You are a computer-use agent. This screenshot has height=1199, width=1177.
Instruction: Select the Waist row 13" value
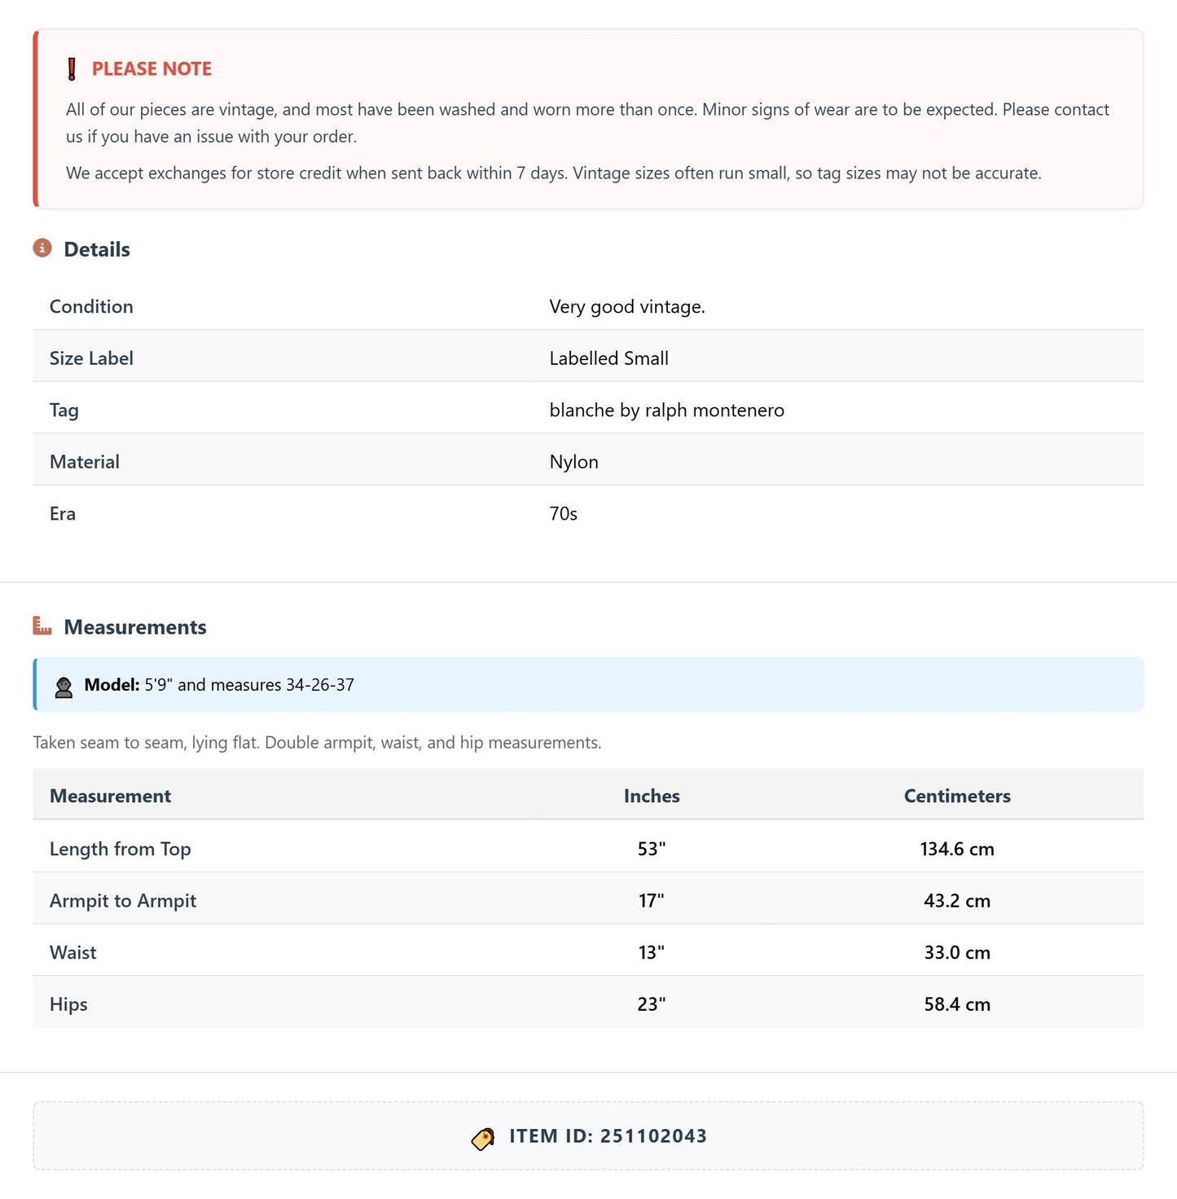pyautogui.click(x=652, y=952)
